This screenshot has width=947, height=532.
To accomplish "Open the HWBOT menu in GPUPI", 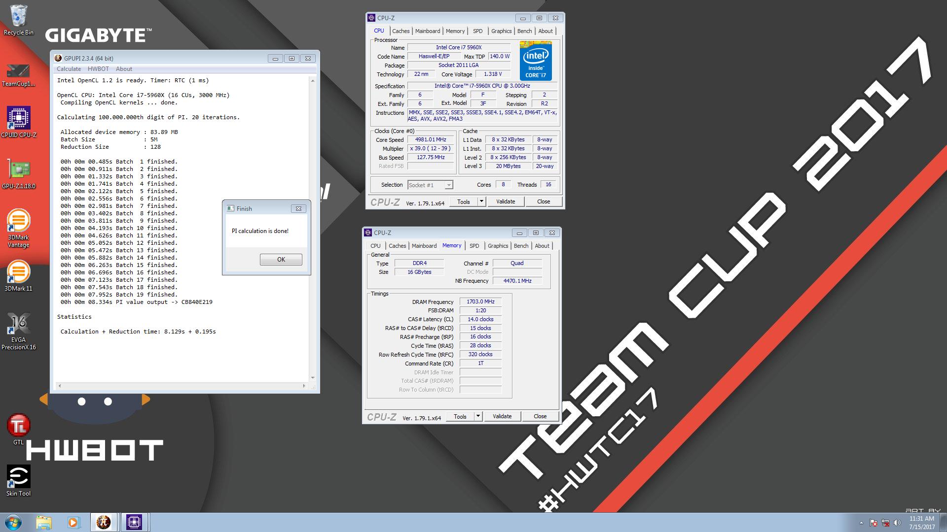I will point(98,69).
